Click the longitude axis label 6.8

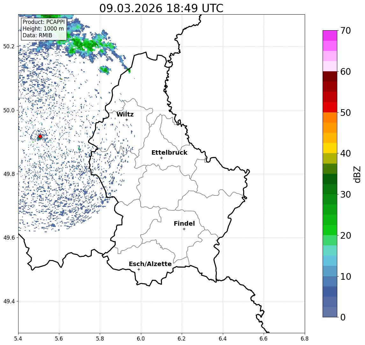point(305,339)
